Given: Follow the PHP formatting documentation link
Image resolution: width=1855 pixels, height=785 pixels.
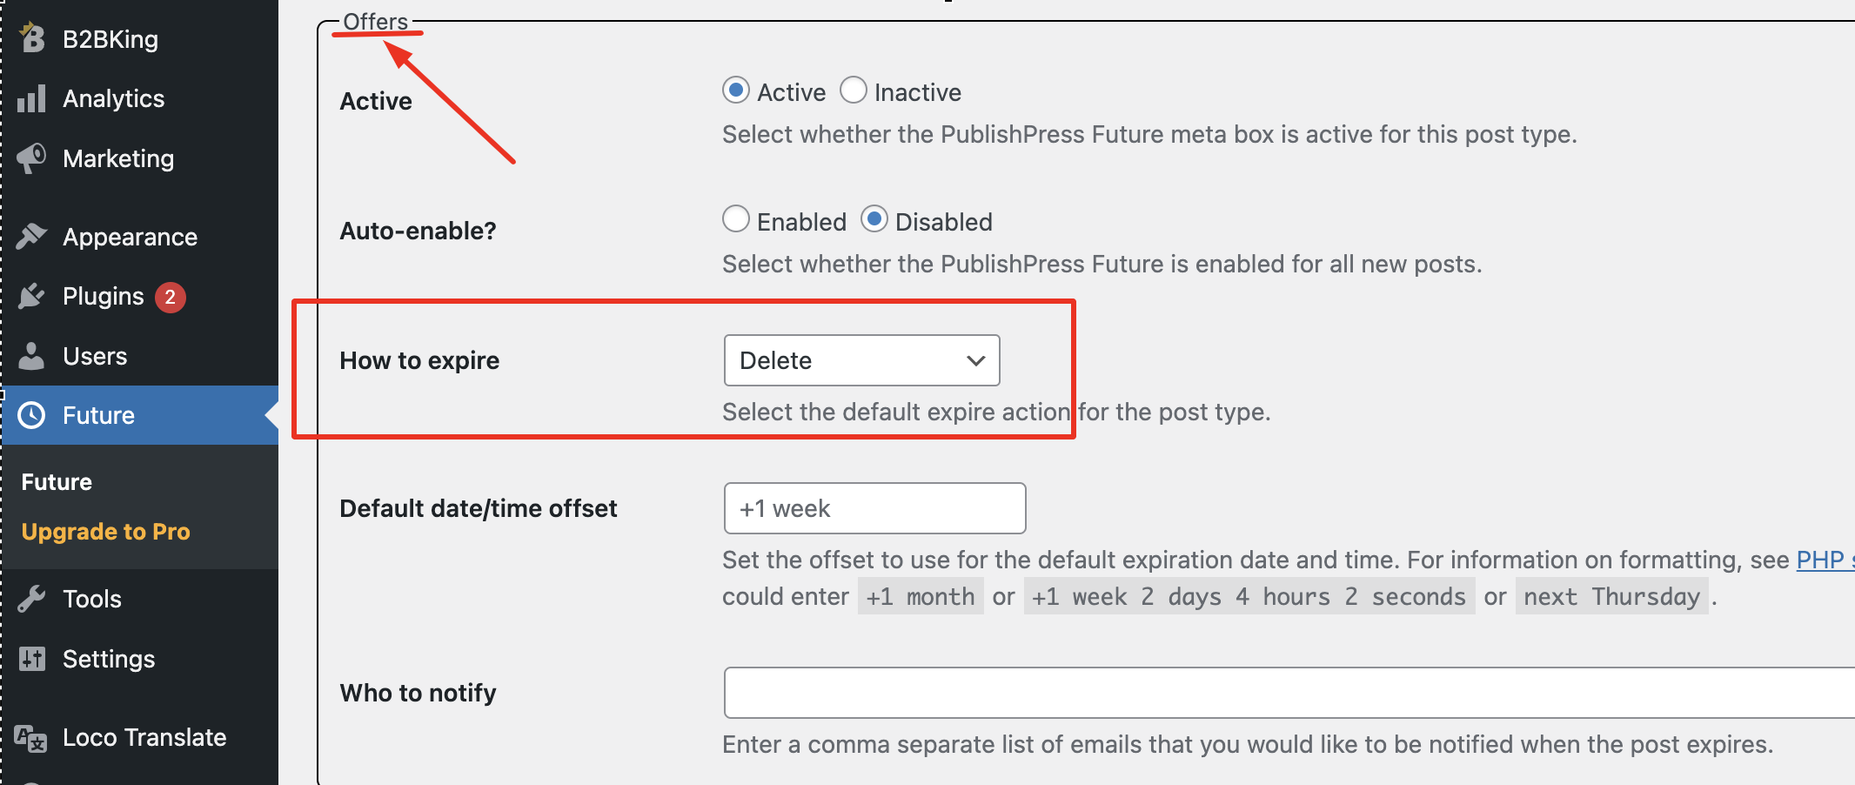Looking at the screenshot, I should pyautogui.click(x=1825, y=560).
